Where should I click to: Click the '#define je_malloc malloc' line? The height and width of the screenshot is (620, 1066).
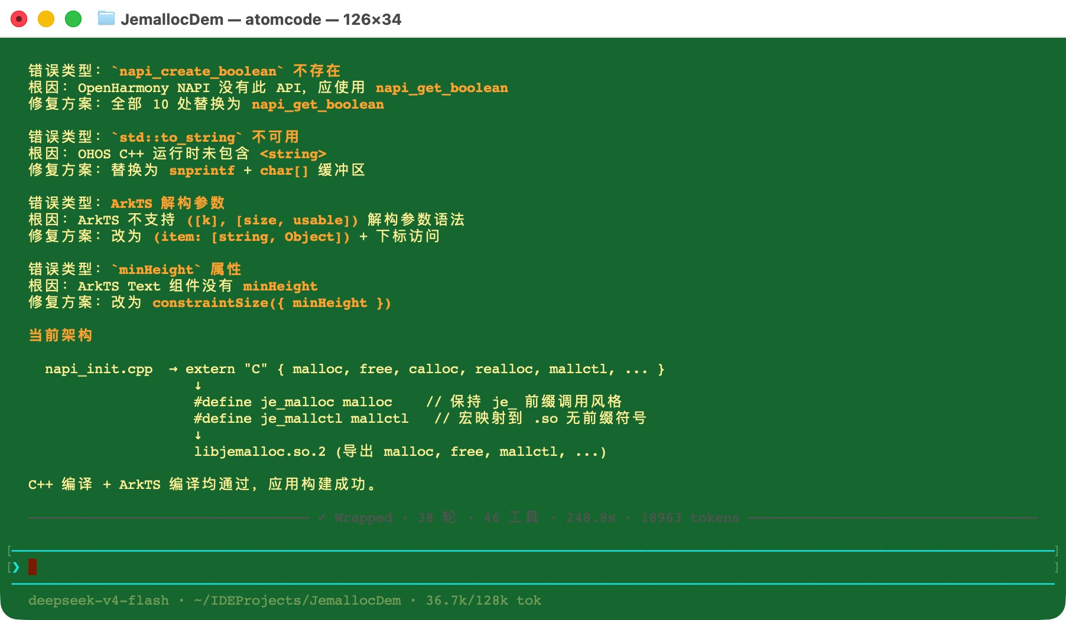(293, 402)
